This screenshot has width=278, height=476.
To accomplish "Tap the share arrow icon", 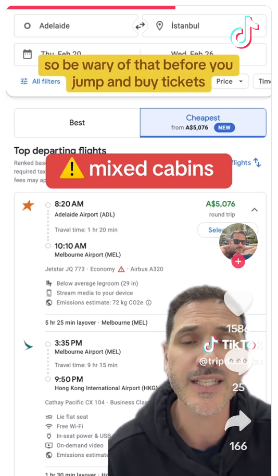I will 238,421.
